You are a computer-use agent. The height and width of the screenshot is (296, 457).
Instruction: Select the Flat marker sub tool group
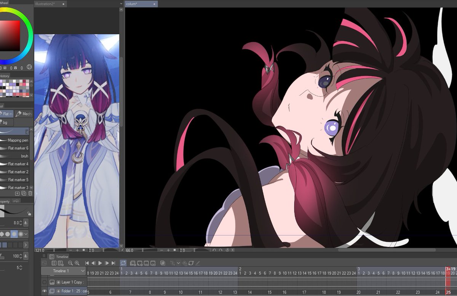pos(6,114)
